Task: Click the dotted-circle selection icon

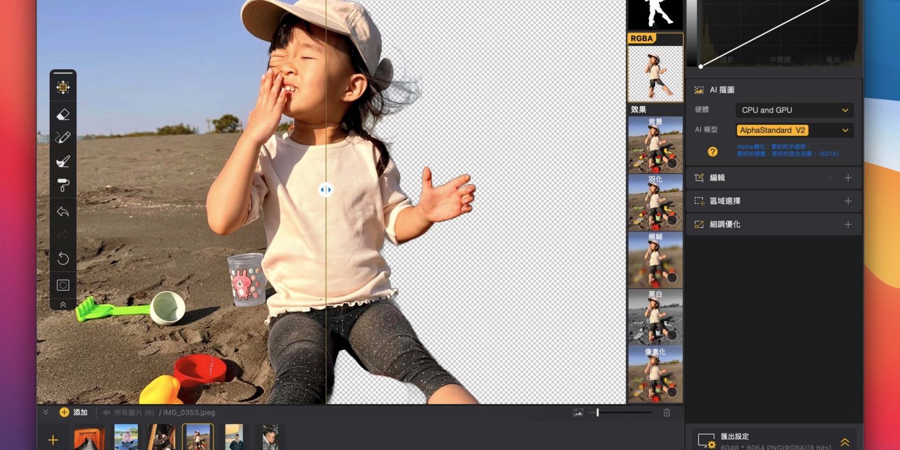Action: 63,285
